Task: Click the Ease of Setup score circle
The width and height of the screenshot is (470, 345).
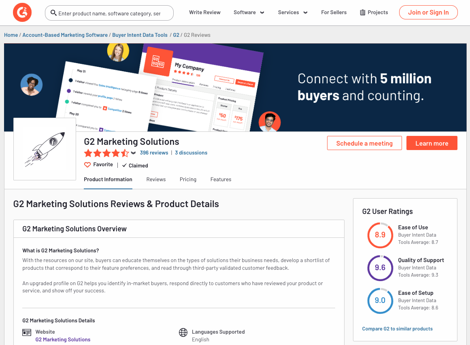Action: click(380, 301)
